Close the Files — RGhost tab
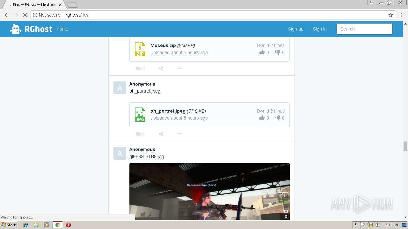This screenshot has height=229, width=408. (60, 5)
